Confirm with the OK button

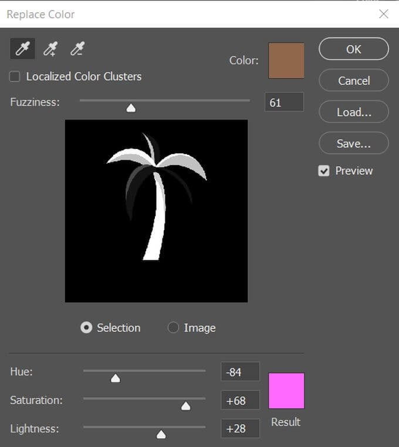[x=354, y=49]
